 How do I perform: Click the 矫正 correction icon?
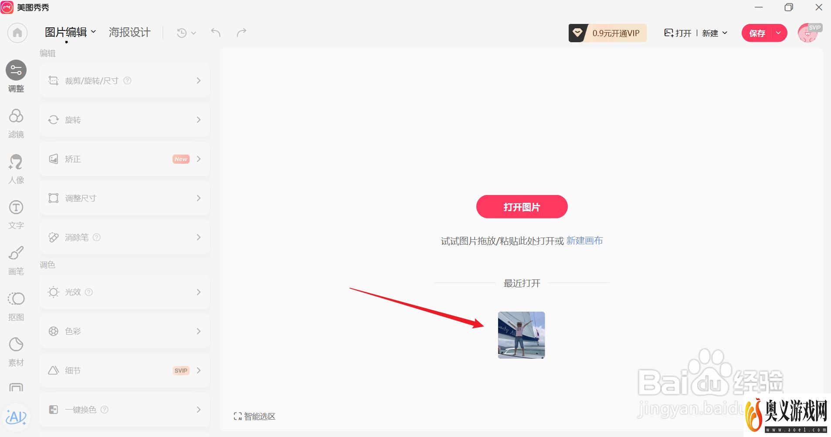[53, 159]
